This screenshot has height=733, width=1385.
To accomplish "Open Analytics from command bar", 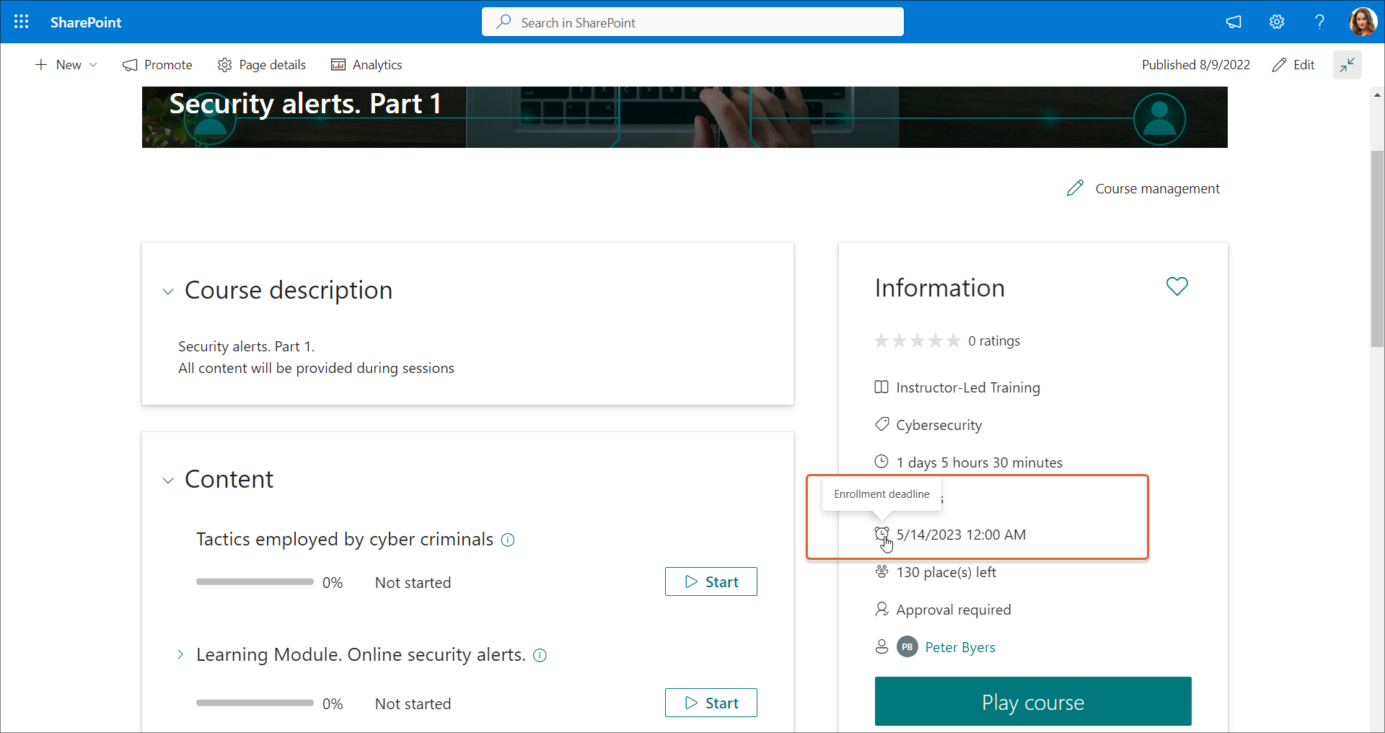I will click(x=366, y=65).
